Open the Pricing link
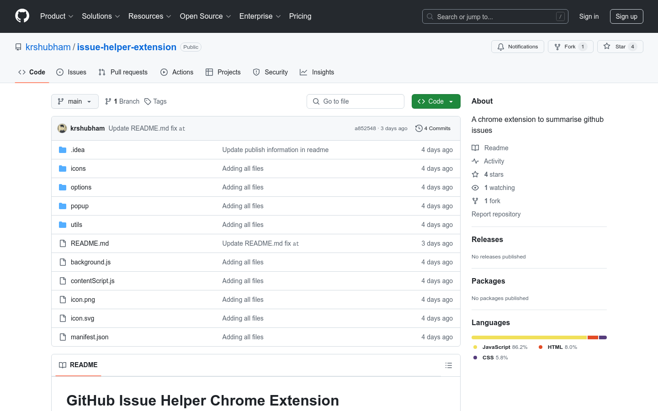Image resolution: width=658 pixels, height=411 pixels. pos(300,16)
